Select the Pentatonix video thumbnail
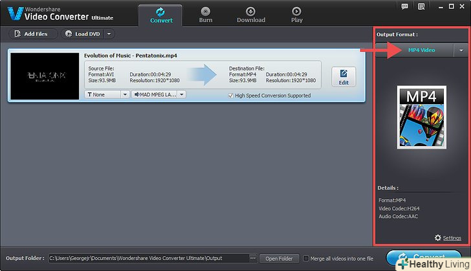The height and width of the screenshot is (271, 471). [x=45, y=76]
